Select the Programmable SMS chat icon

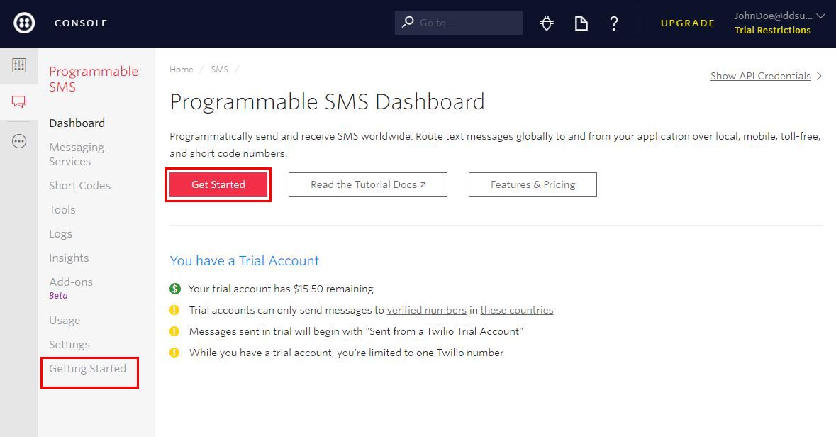coord(19,101)
